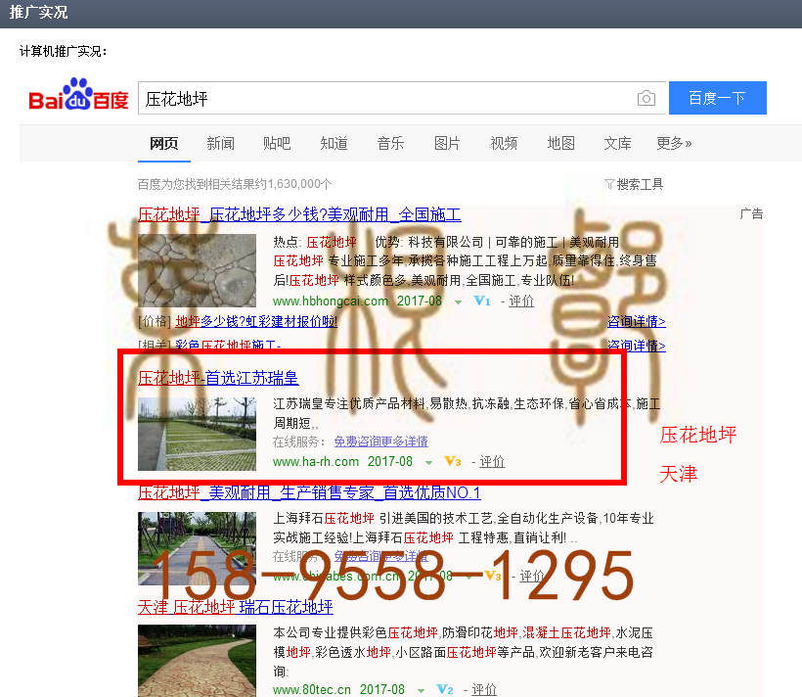Click the result count text 约1,630,000个
The height and width of the screenshot is (697, 802).
(x=294, y=184)
